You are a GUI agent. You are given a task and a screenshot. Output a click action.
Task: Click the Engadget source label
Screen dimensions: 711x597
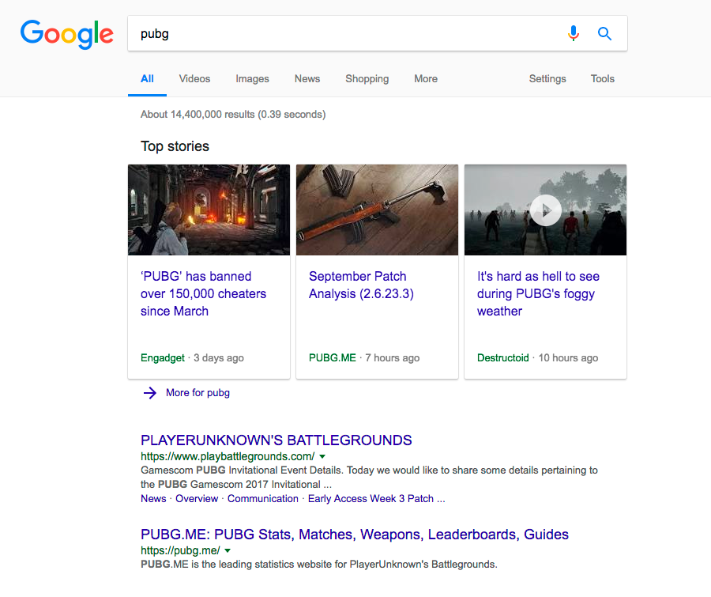pos(162,357)
